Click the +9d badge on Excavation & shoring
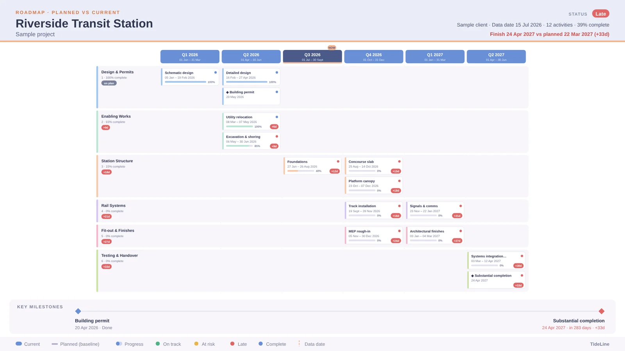Screen dimensions: 625x351 pyautogui.click(x=274, y=146)
